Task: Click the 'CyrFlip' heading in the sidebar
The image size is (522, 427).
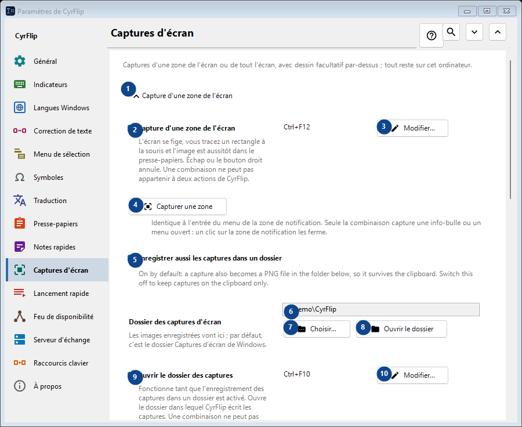Action: (x=26, y=35)
